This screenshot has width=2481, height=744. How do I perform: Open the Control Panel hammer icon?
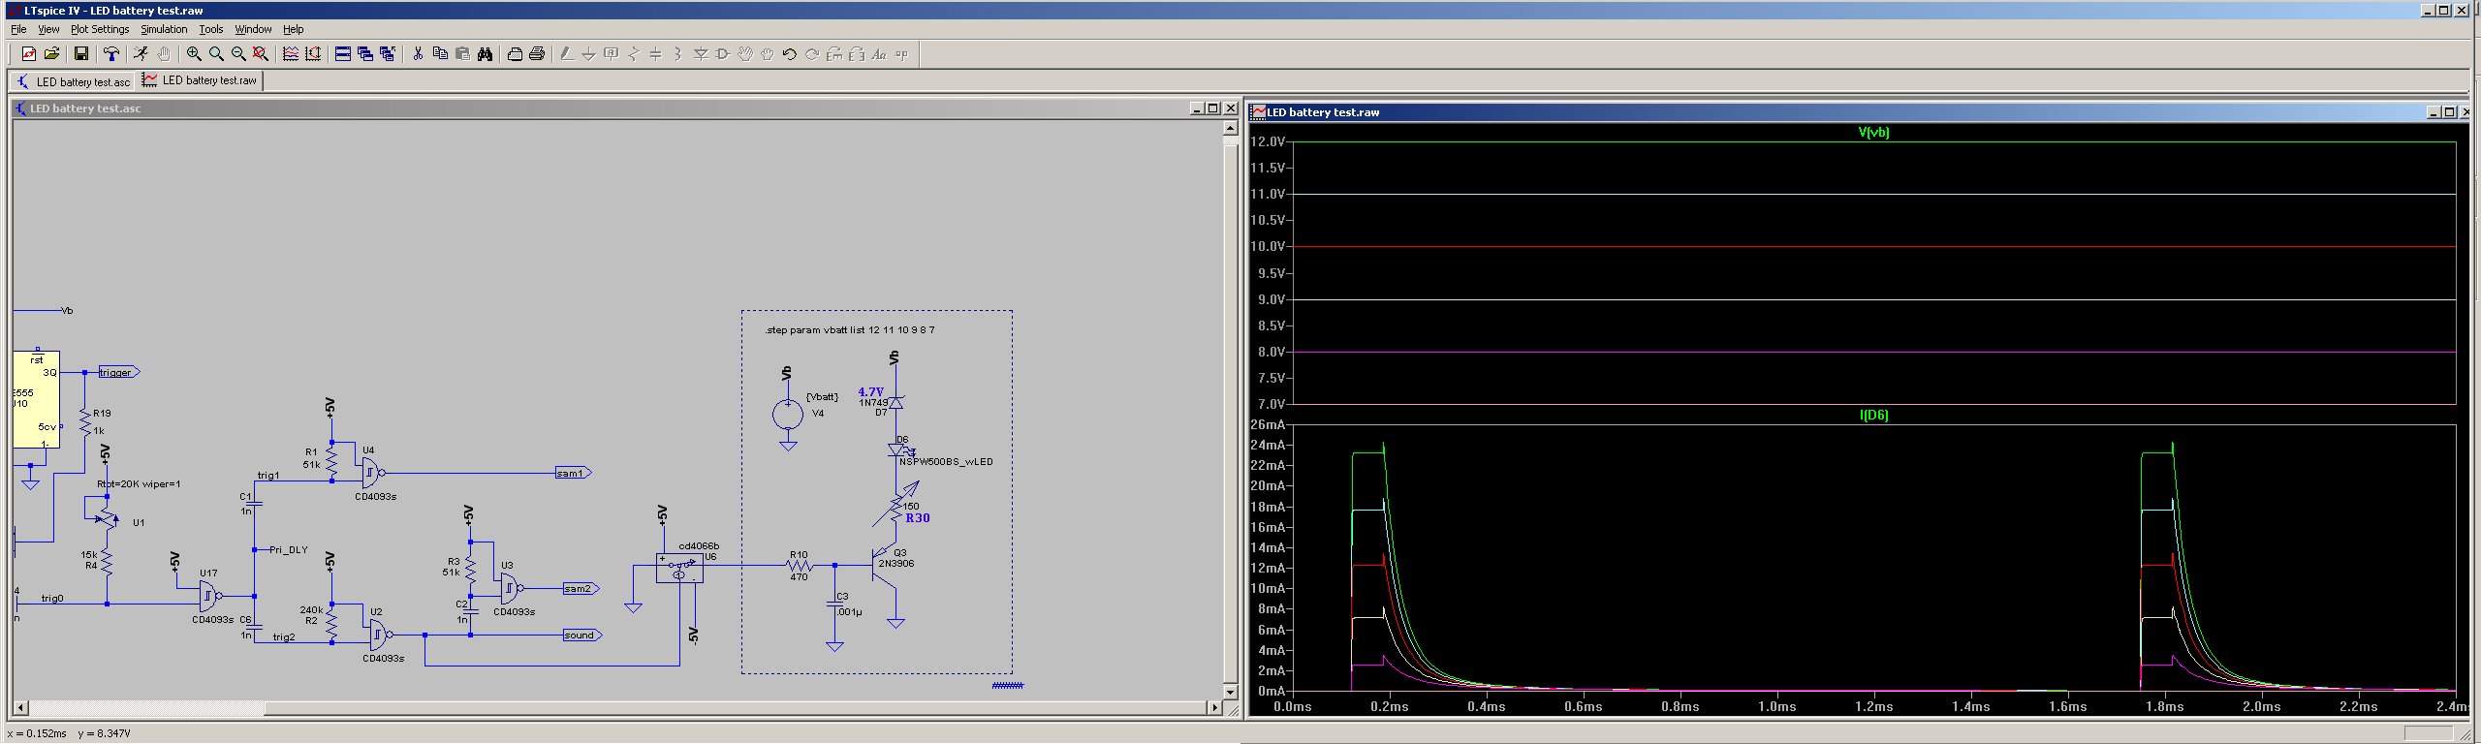111,54
